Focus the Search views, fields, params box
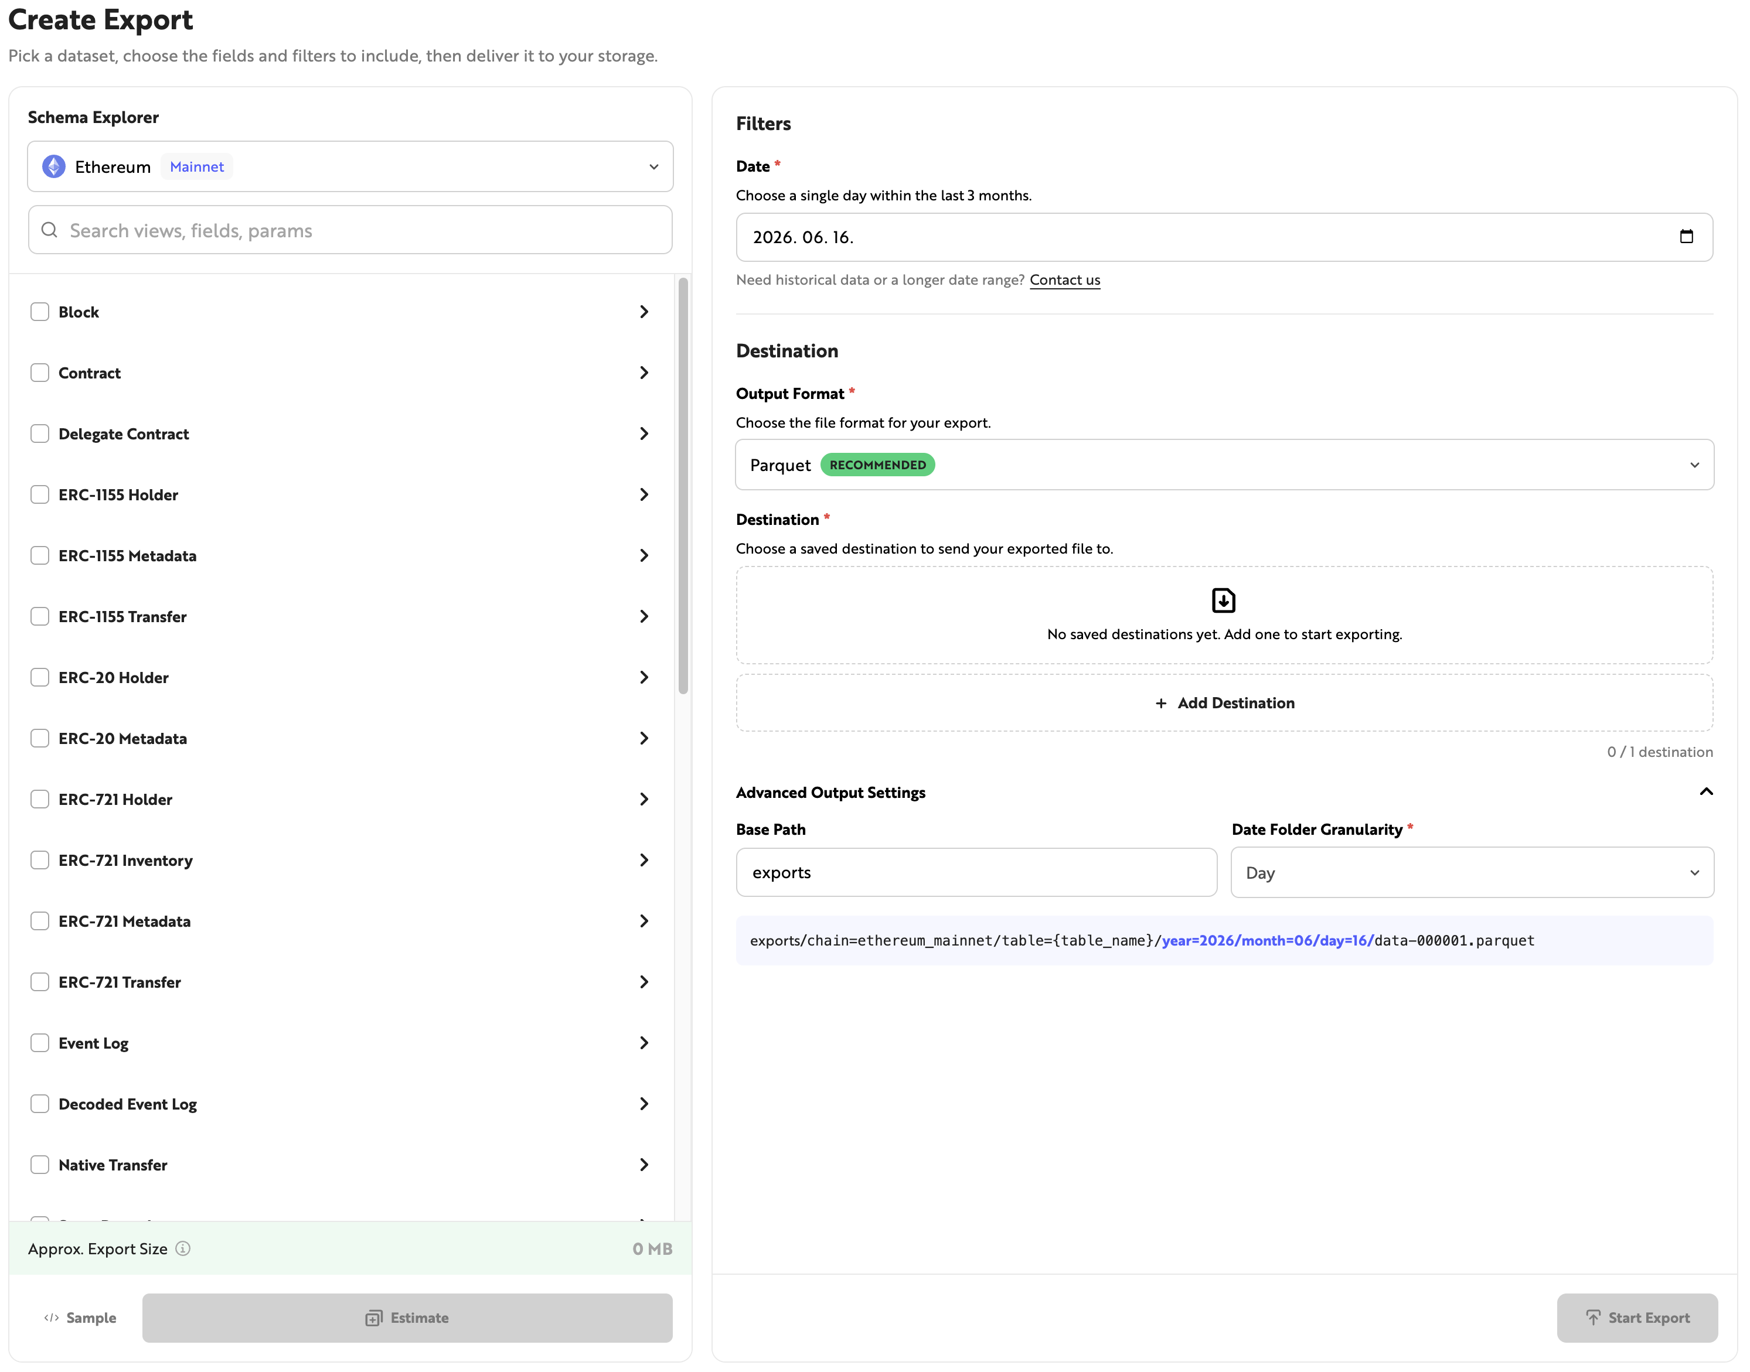1750x1372 pixels. click(350, 230)
